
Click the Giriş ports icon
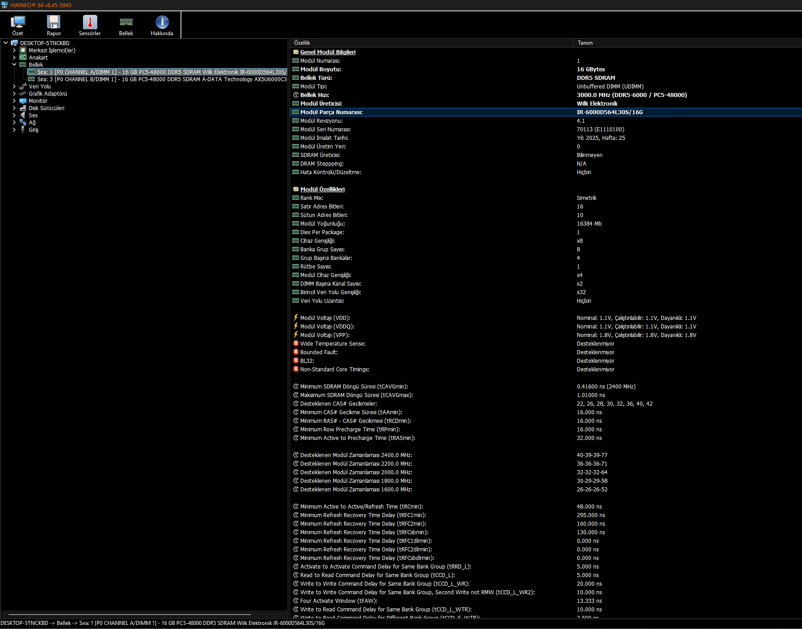click(x=23, y=129)
